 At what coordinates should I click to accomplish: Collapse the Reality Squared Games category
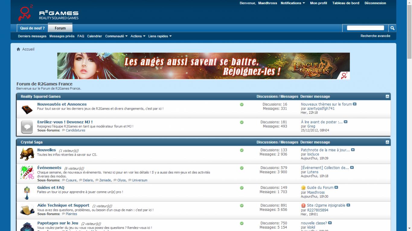point(387,97)
